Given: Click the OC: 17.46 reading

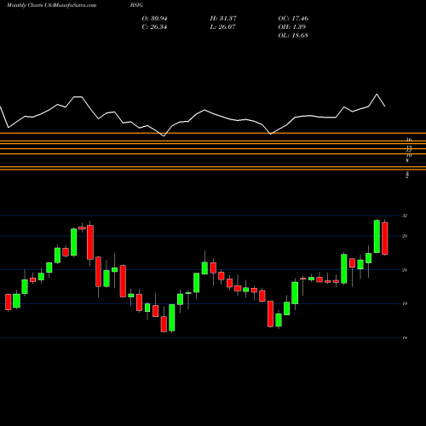Looking at the screenshot, I should pyautogui.click(x=293, y=19).
